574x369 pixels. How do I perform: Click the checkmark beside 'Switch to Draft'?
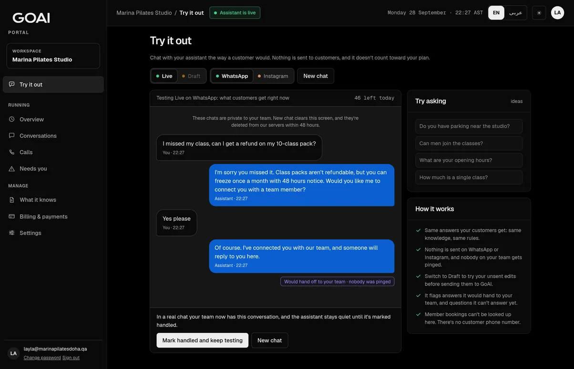click(x=419, y=276)
